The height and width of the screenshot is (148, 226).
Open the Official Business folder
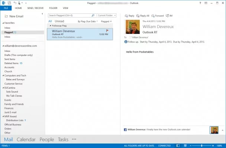pos(13,125)
